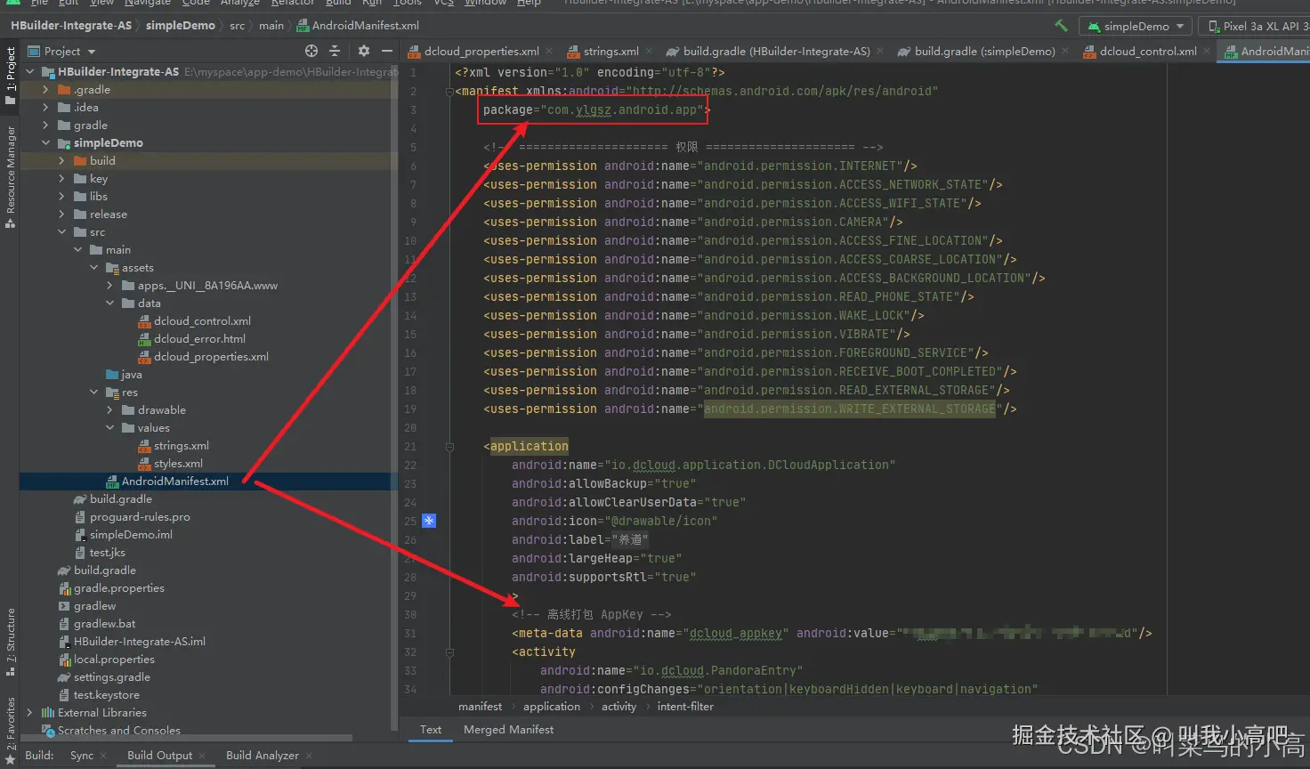Collapse the assets folder
Screen dimensions: 1310x769
tap(94, 267)
